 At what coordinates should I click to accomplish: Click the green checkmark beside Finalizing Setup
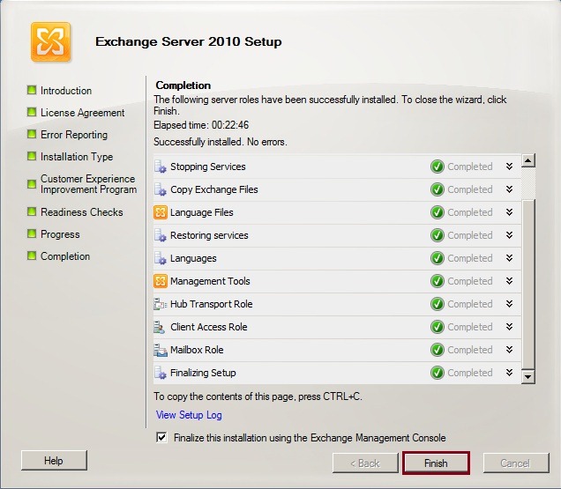point(438,373)
